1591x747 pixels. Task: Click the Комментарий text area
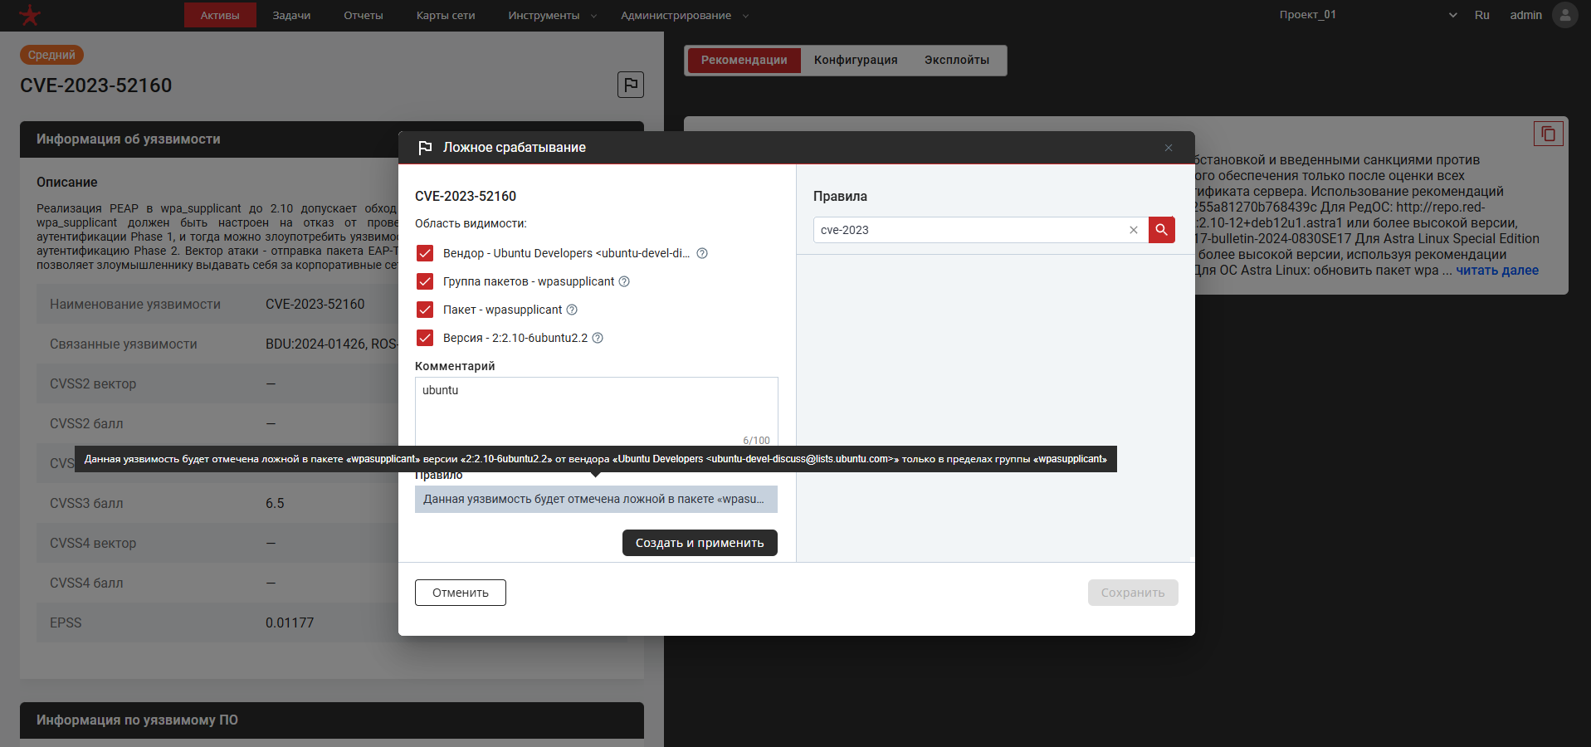(596, 413)
